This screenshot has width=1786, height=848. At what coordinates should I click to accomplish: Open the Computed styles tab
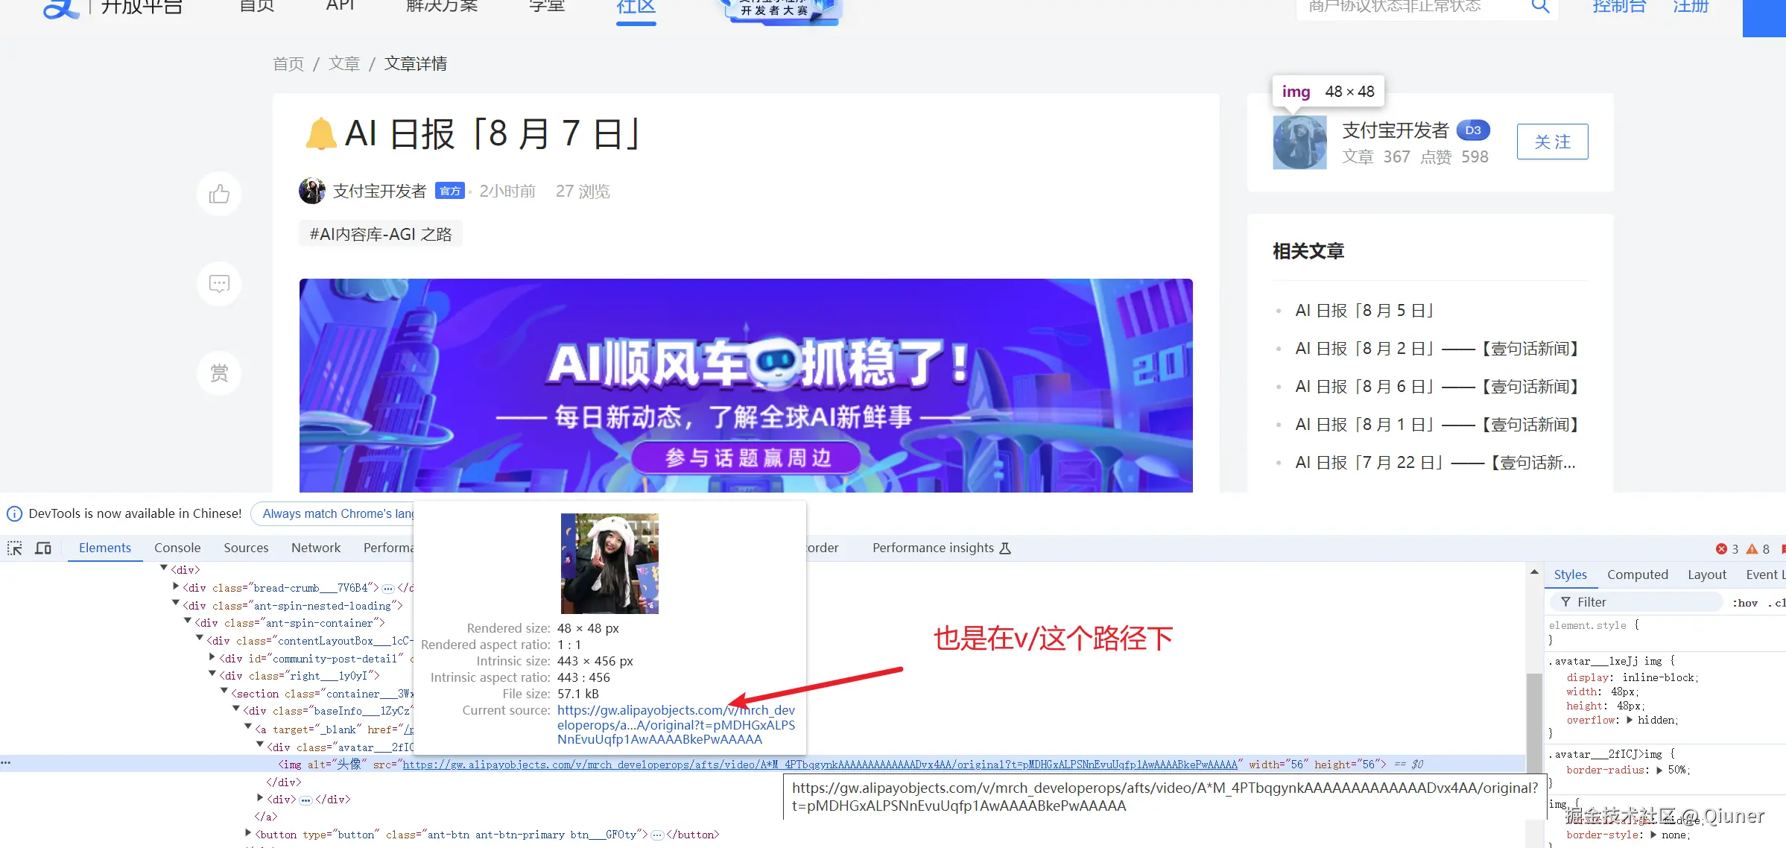pyautogui.click(x=1637, y=575)
